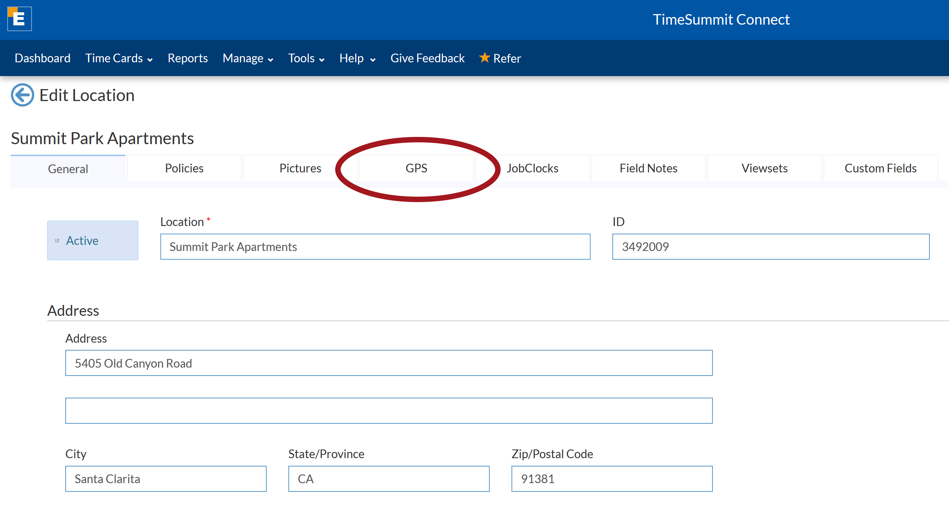
Task: Click the Zip/Postal Code field
Action: click(x=612, y=478)
